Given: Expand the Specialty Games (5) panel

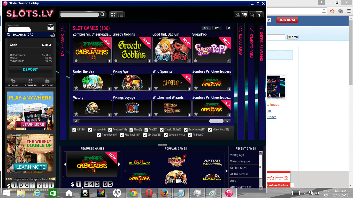Looking at the screenshot, I should pos(262,81).
